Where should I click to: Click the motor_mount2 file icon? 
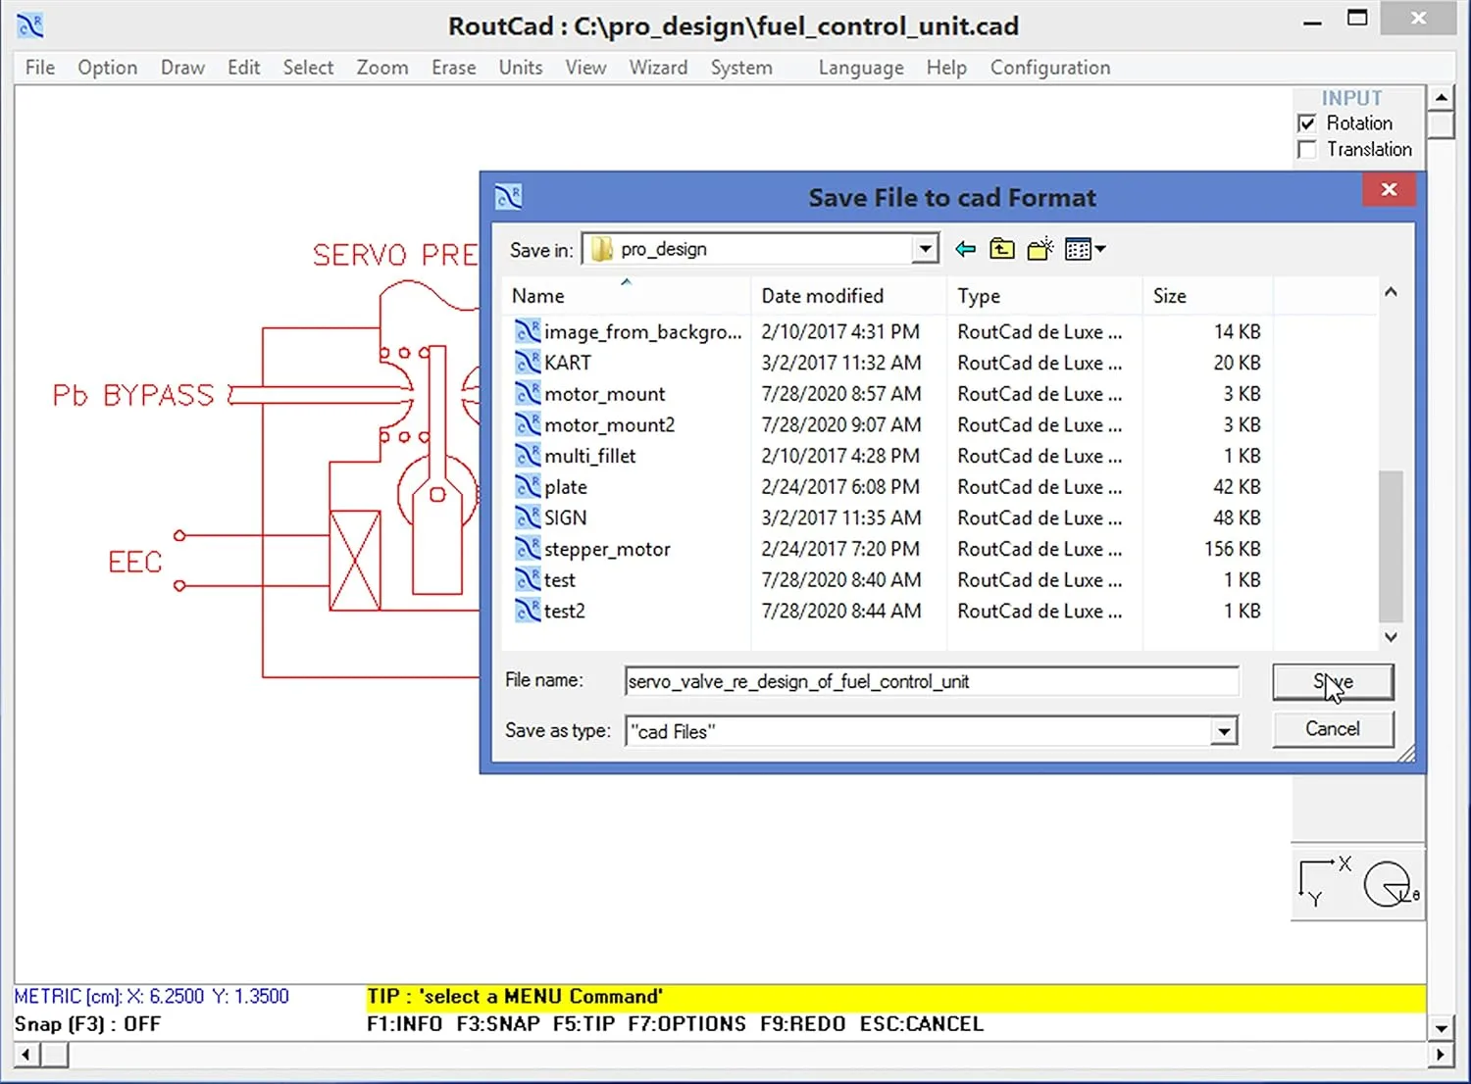[528, 424]
